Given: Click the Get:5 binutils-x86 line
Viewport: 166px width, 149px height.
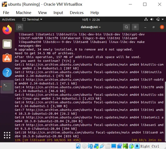Looking at the screenshot, I should 89,97.
